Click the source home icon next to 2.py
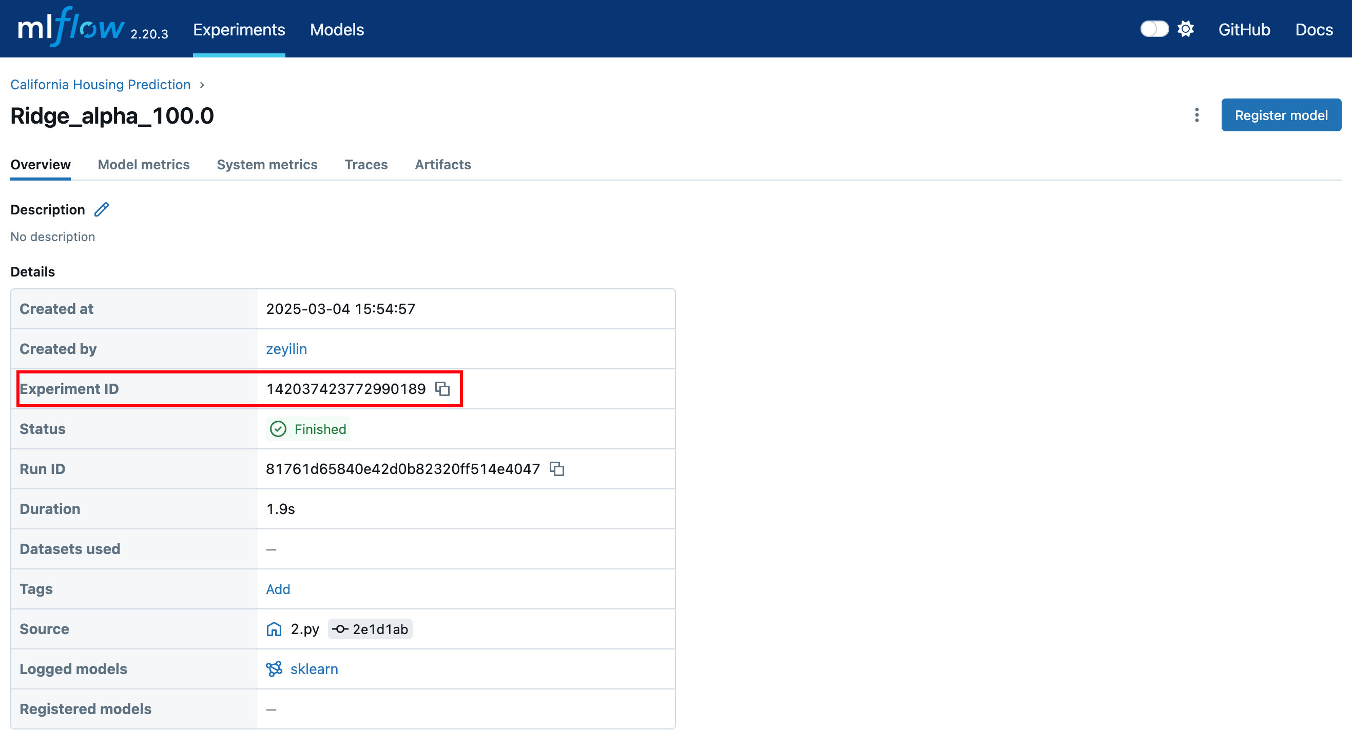1352x751 pixels. [x=274, y=629]
